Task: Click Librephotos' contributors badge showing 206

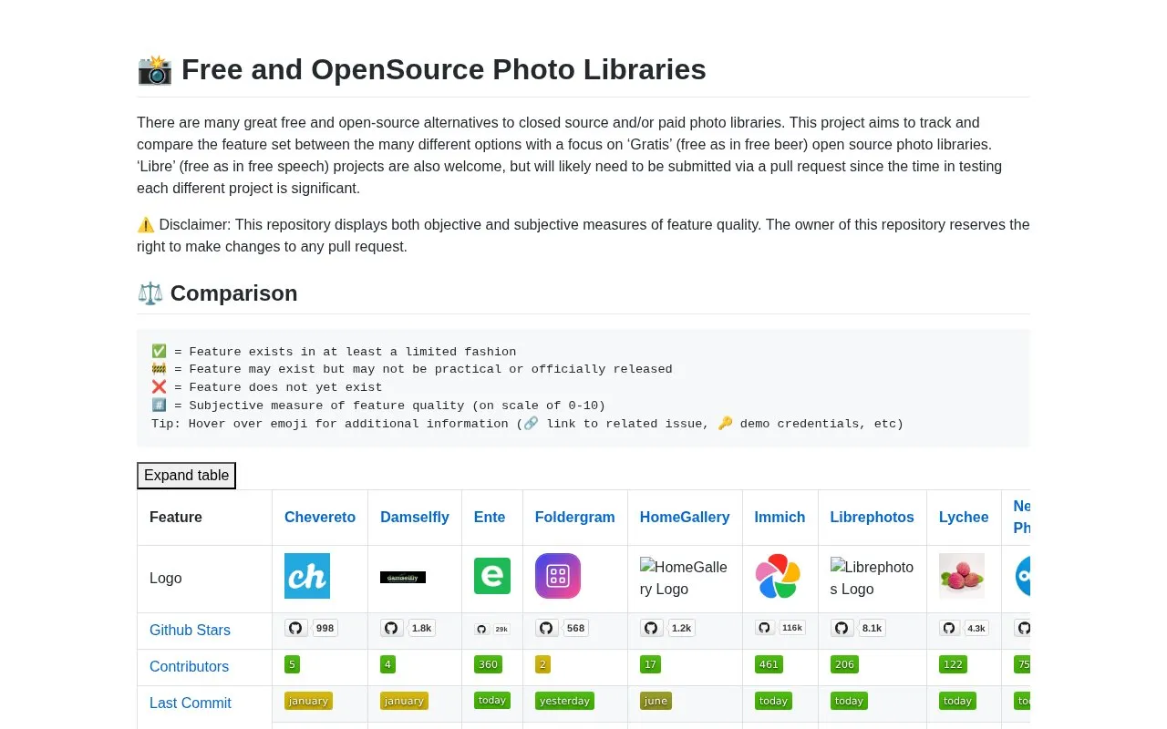Action: (845, 664)
